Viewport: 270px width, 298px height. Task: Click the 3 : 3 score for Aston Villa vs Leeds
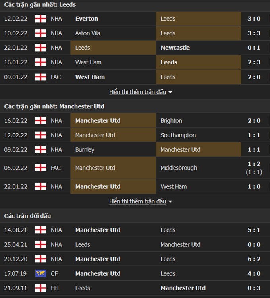click(x=254, y=33)
